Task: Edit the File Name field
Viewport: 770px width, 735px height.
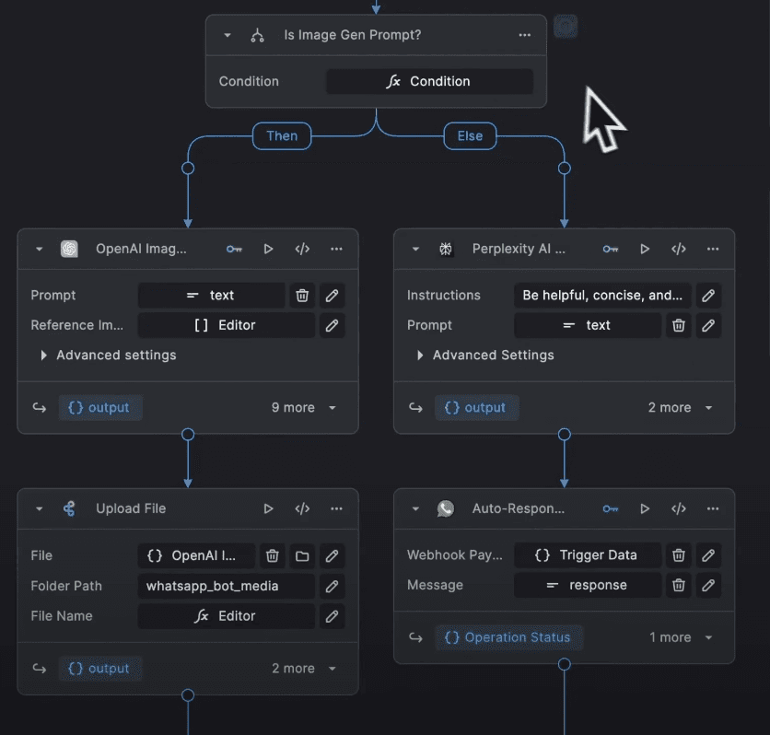Action: click(332, 616)
